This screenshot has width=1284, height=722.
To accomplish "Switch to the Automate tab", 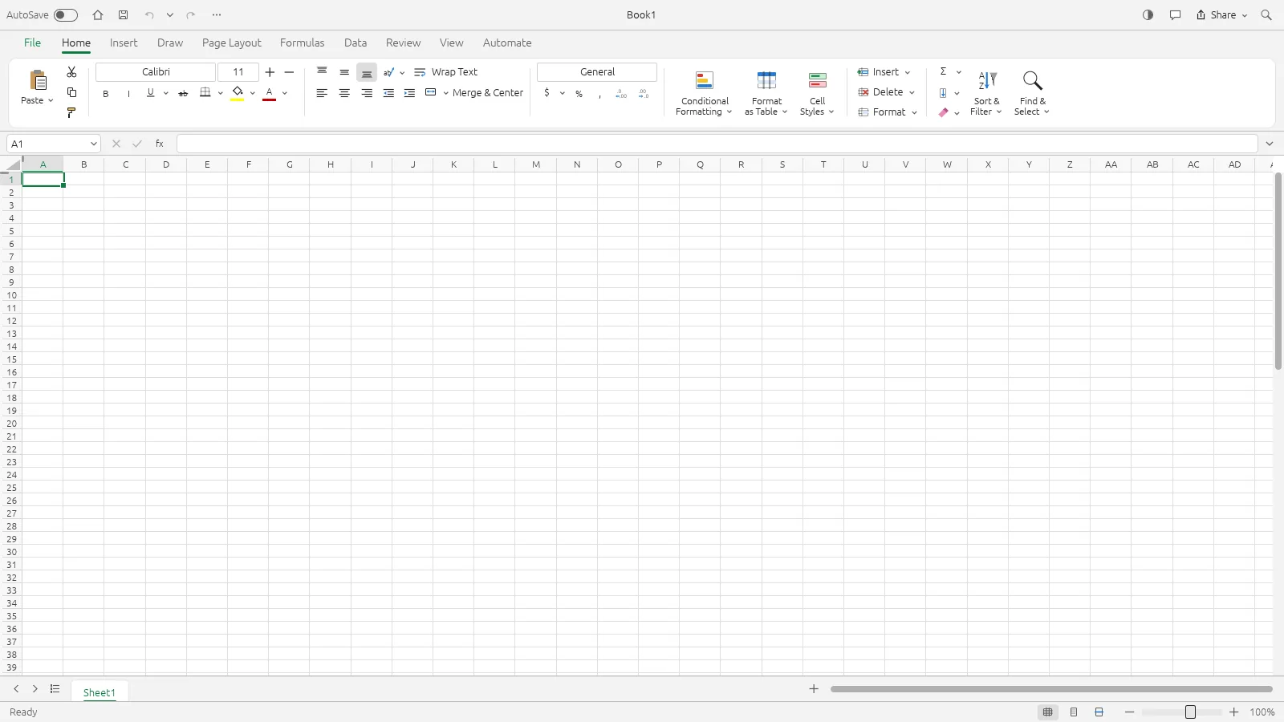I will point(507,43).
